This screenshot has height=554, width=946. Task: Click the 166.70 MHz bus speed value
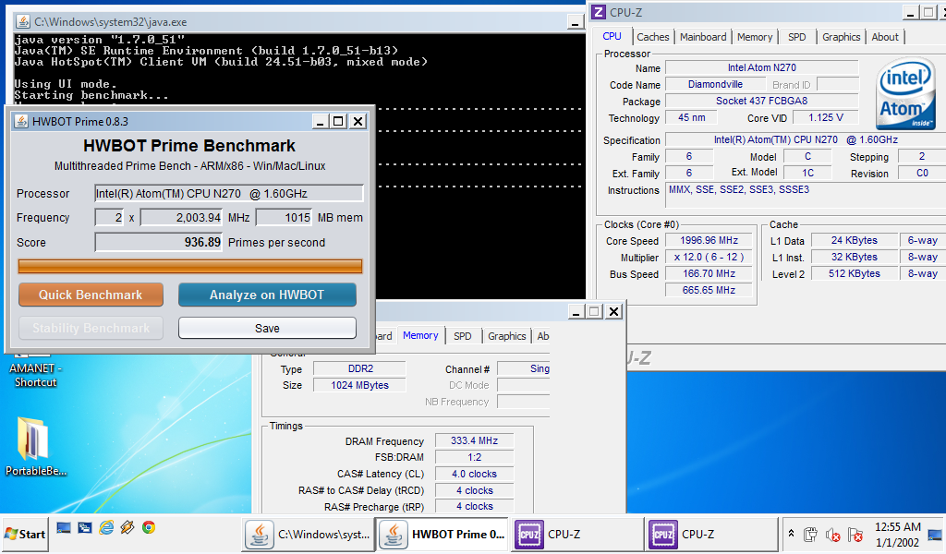point(709,273)
